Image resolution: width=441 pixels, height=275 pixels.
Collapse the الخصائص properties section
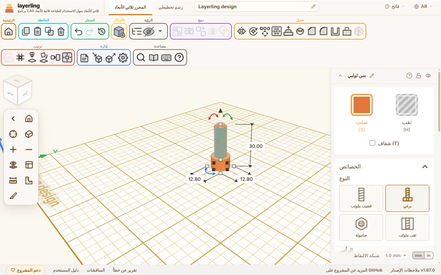point(425,167)
